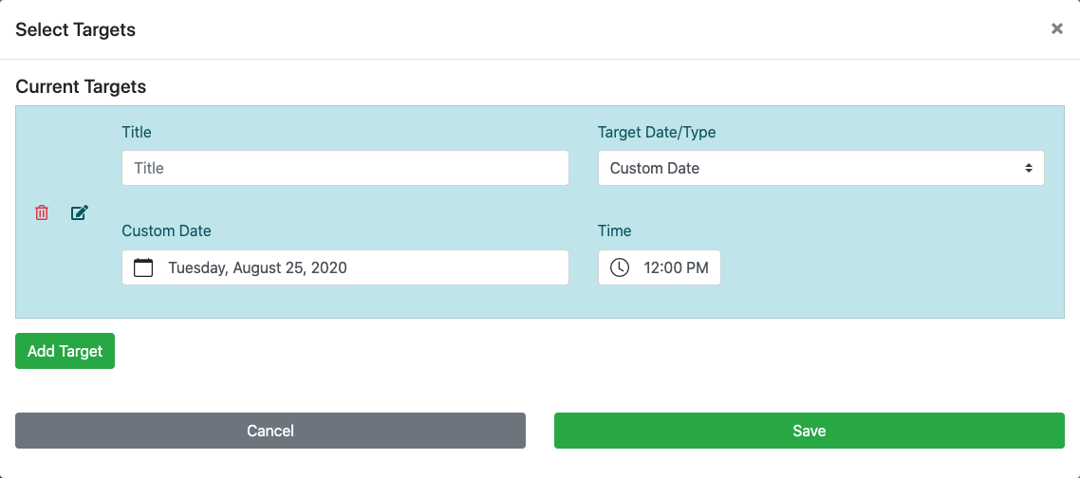The image size is (1080, 478).
Task: Click the Current Targets section heading
Action: click(x=81, y=86)
